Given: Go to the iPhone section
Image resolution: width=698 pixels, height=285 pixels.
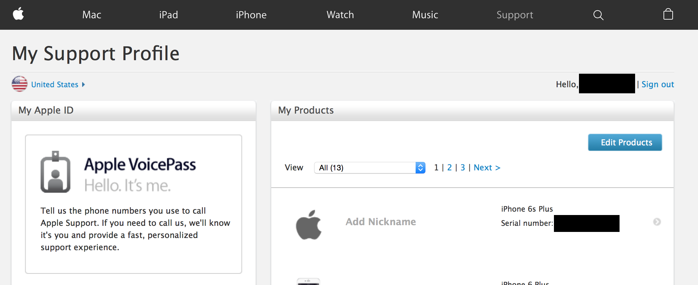Looking at the screenshot, I should click(x=251, y=15).
